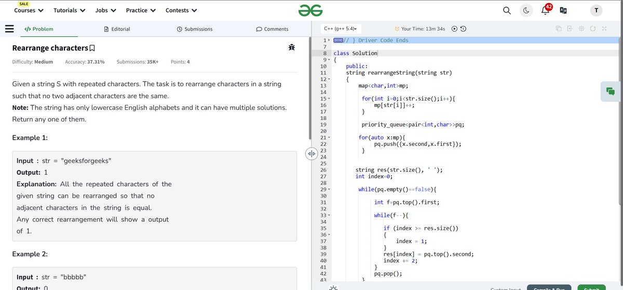Click the 'Rearrange characters' title

tap(50, 48)
